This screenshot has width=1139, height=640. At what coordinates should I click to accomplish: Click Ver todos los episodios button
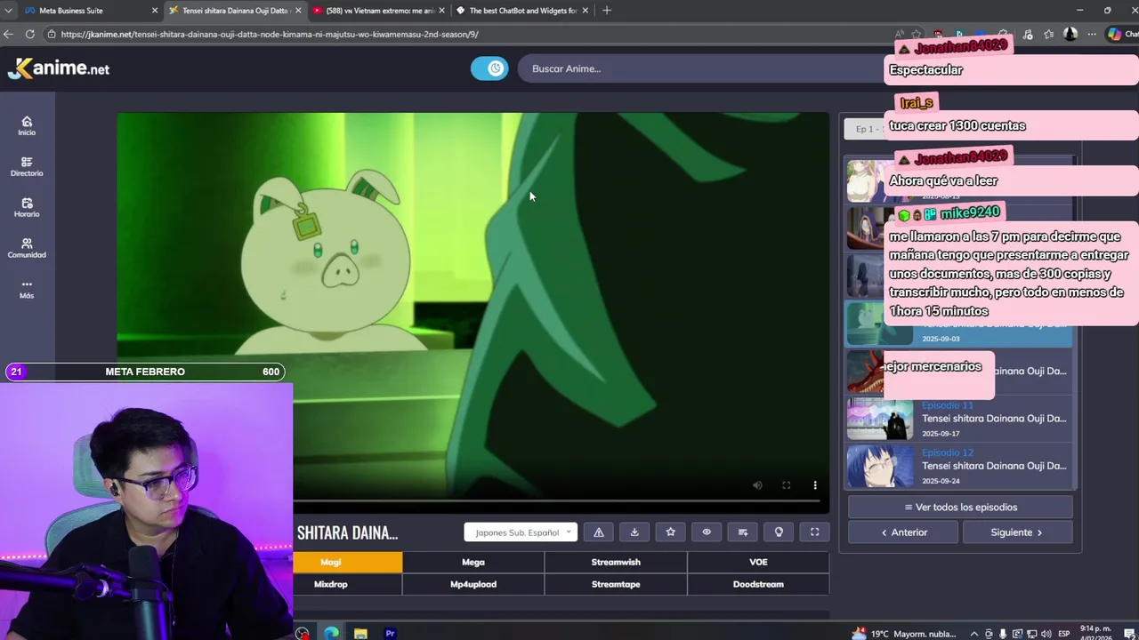(960, 508)
